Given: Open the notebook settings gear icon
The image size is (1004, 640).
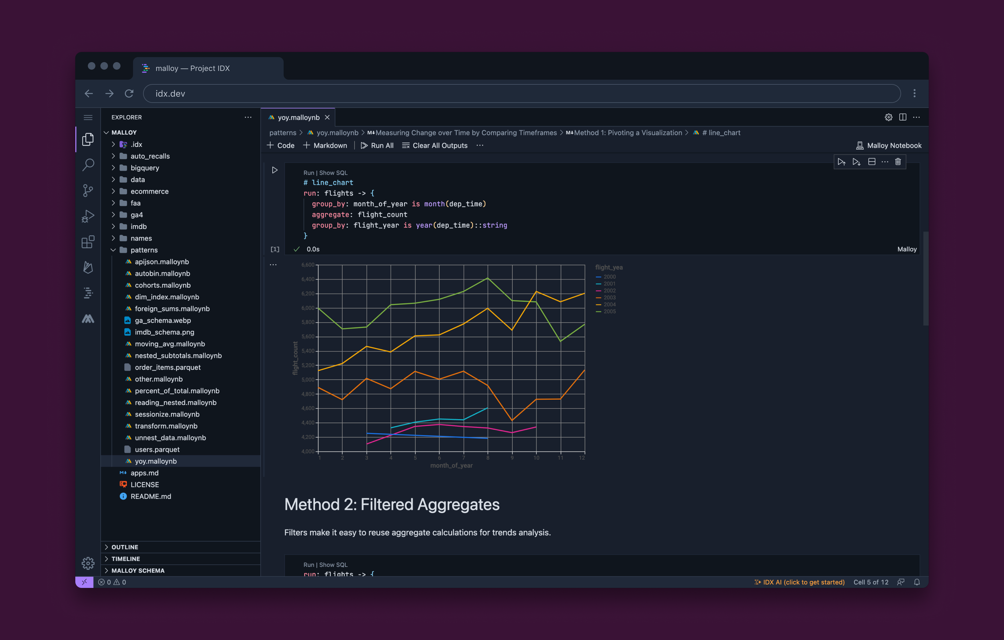Looking at the screenshot, I should click(x=889, y=117).
